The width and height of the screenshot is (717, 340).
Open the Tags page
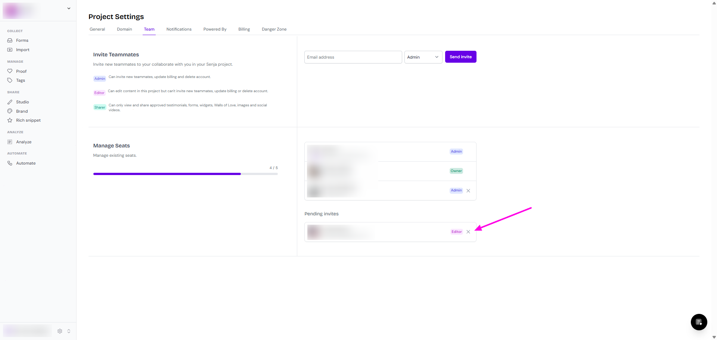click(21, 80)
